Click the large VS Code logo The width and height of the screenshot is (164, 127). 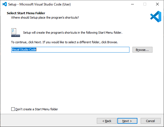(156, 17)
